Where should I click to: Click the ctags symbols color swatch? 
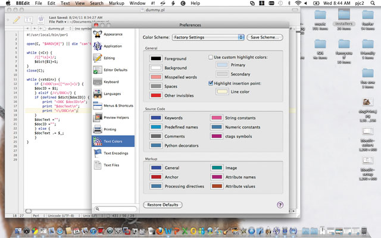pos(217,136)
